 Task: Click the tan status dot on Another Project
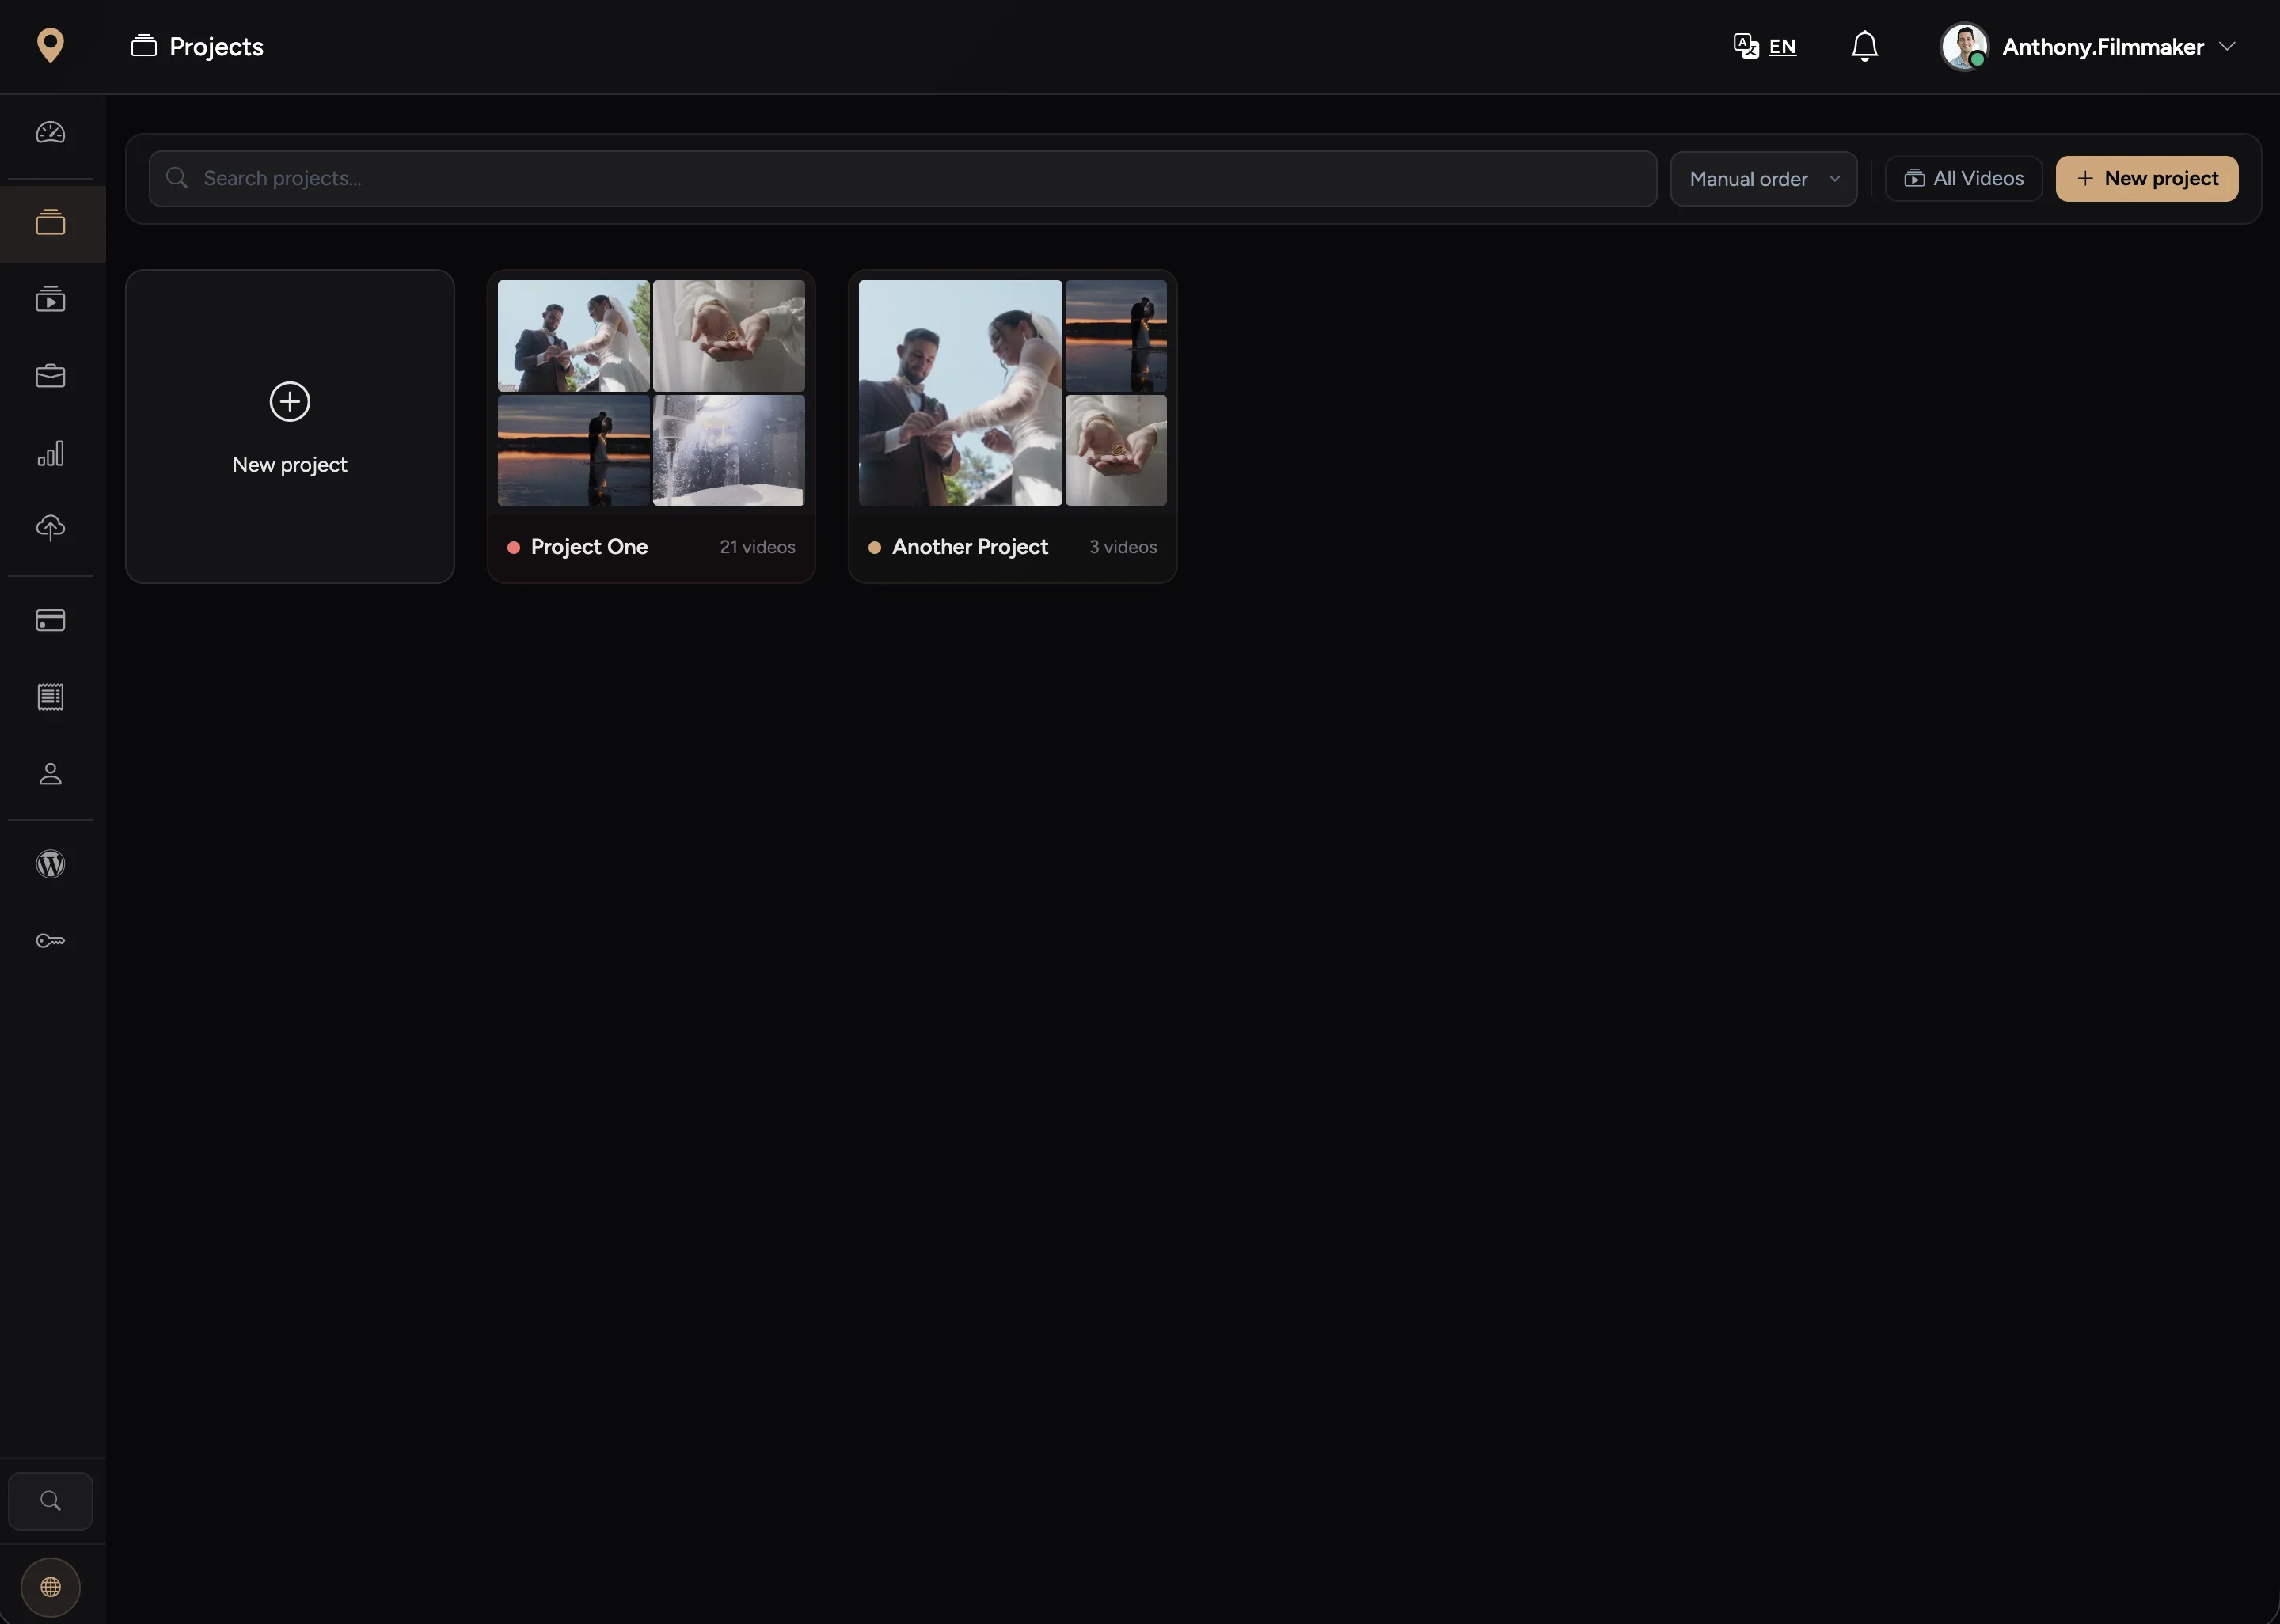(x=875, y=548)
